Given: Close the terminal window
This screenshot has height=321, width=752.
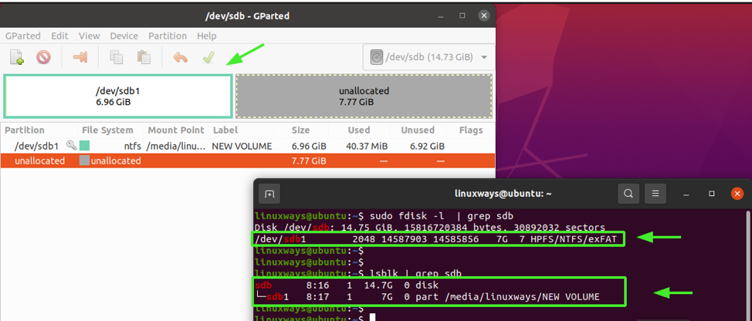Looking at the screenshot, I should (x=737, y=194).
